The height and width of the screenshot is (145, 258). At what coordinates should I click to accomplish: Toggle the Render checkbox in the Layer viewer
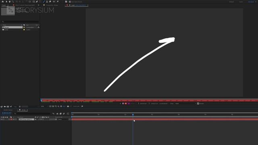click(198, 104)
